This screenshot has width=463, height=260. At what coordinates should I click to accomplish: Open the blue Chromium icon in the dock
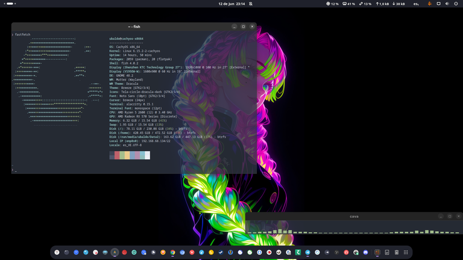(182, 252)
